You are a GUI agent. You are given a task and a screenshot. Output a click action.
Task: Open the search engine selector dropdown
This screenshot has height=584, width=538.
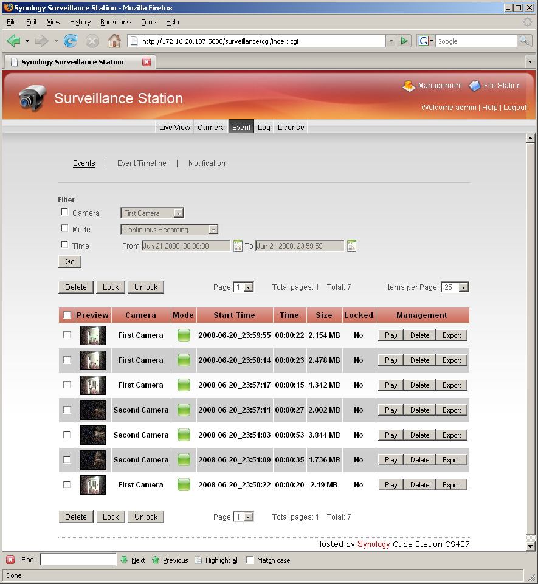426,41
